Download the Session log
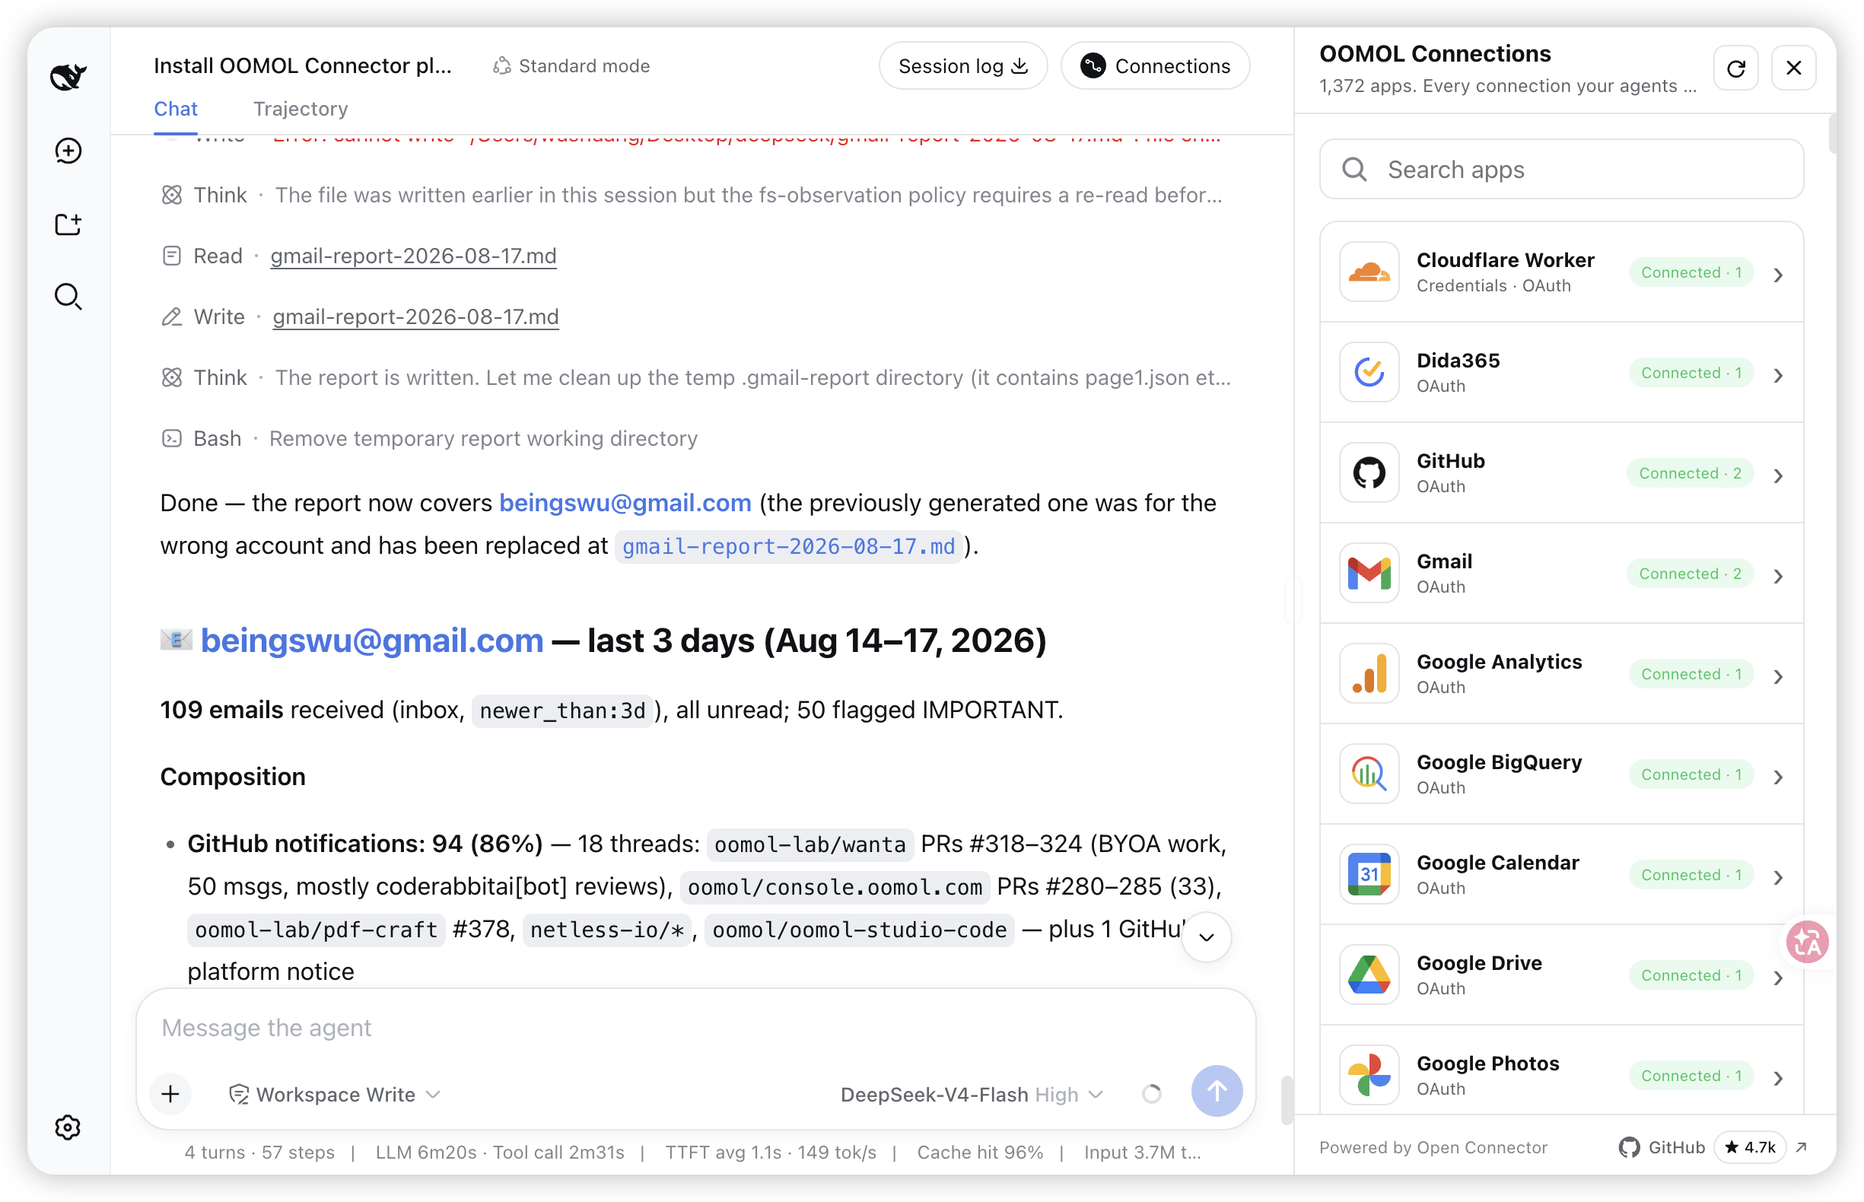 point(962,65)
